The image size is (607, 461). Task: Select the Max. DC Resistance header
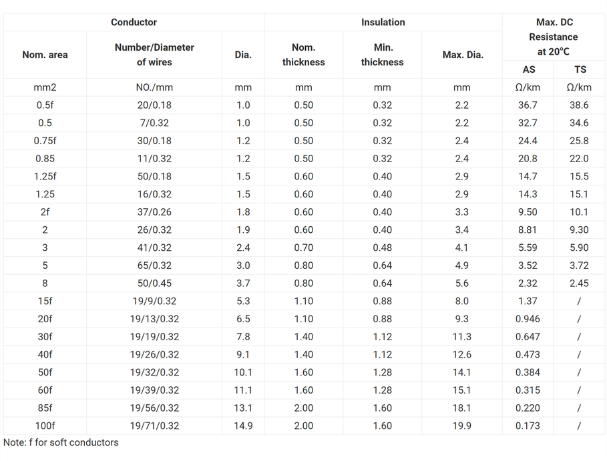click(x=554, y=37)
